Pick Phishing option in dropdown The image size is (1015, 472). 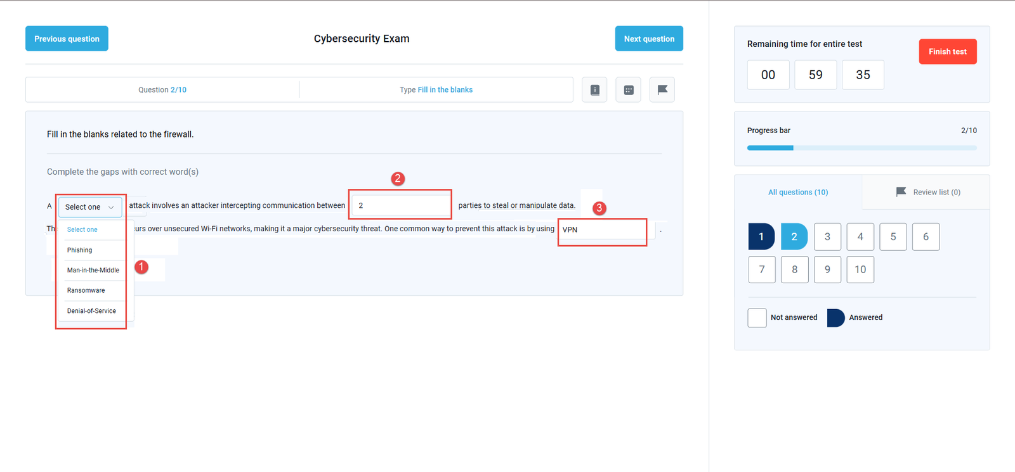(80, 250)
